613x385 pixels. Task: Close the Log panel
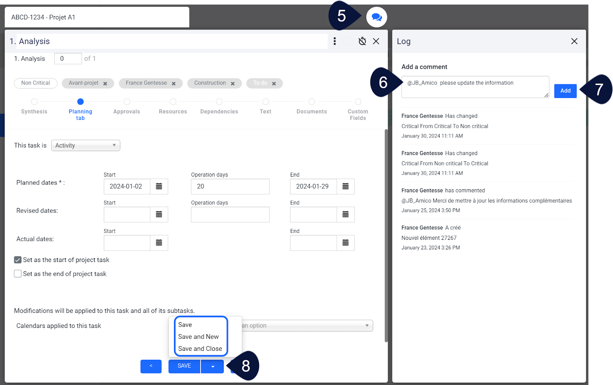574,41
